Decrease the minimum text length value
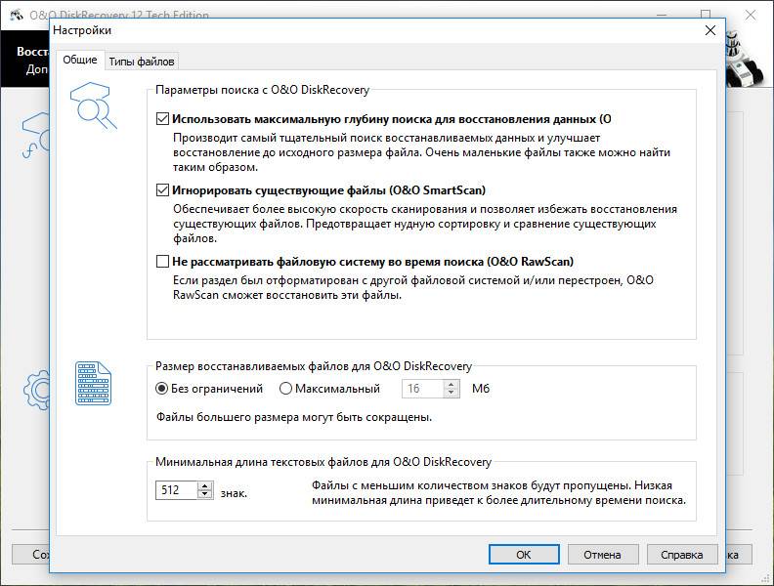774x586 pixels. click(205, 494)
